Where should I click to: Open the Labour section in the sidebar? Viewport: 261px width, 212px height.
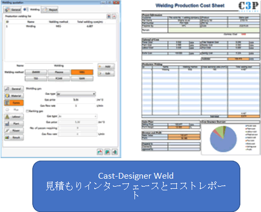(14, 117)
